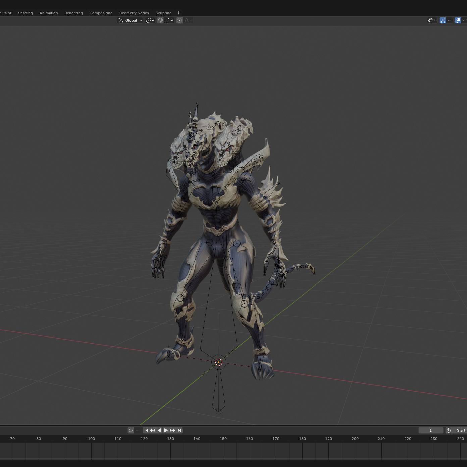Play animation in reverse
Viewport: 467px width, 467px height.
click(x=159, y=430)
